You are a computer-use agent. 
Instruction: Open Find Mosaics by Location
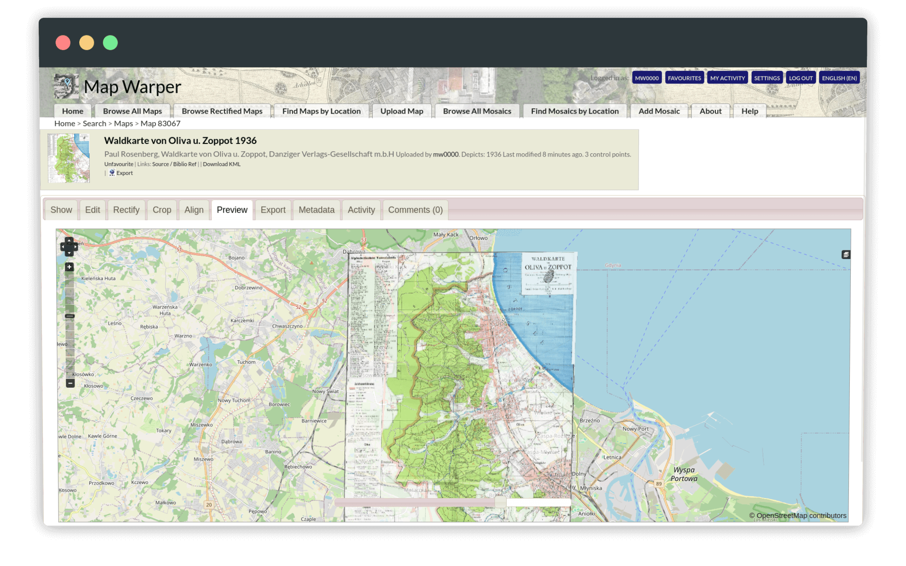point(575,111)
